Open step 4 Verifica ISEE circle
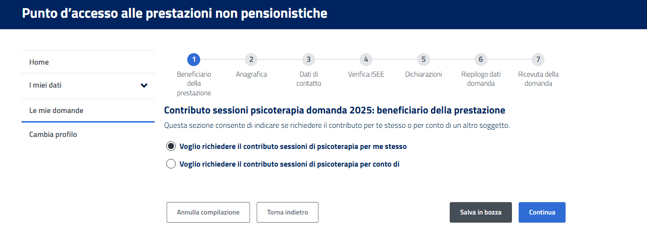Screen dimensions: 647x248 [x=366, y=59]
